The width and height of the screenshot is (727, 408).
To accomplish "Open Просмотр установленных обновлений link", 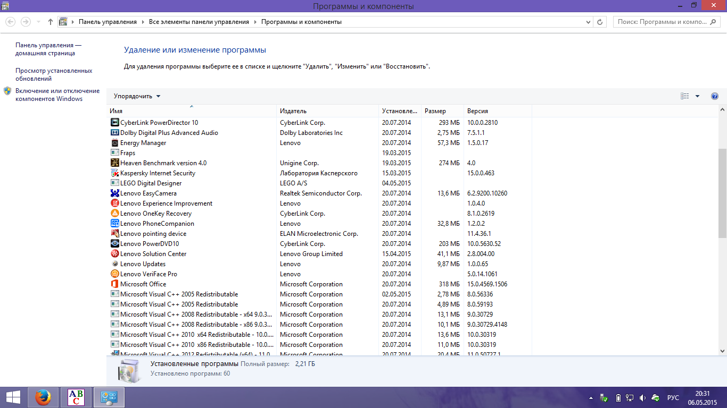I will coord(54,74).
